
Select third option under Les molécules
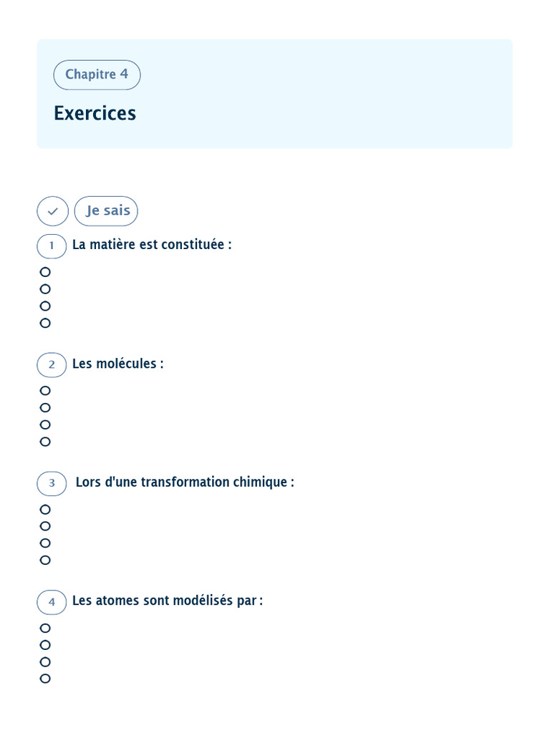pos(45,424)
